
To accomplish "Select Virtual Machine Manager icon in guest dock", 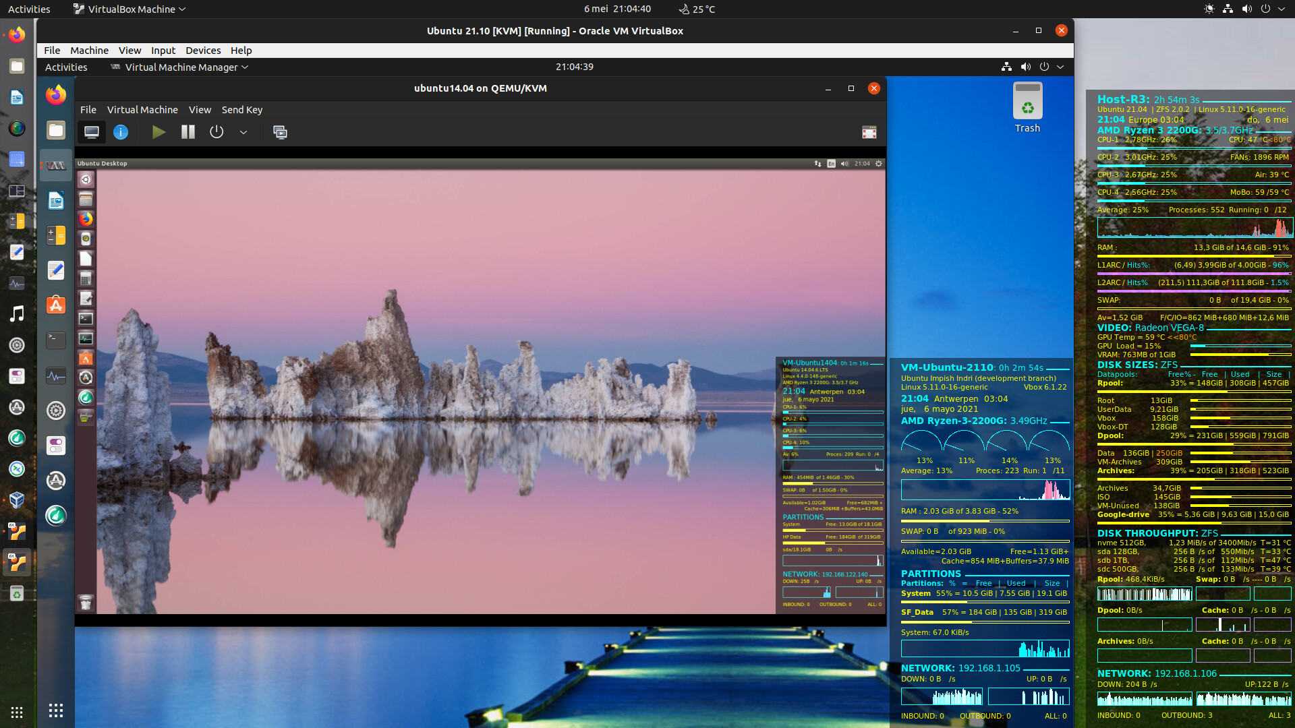I will pos(56,165).
